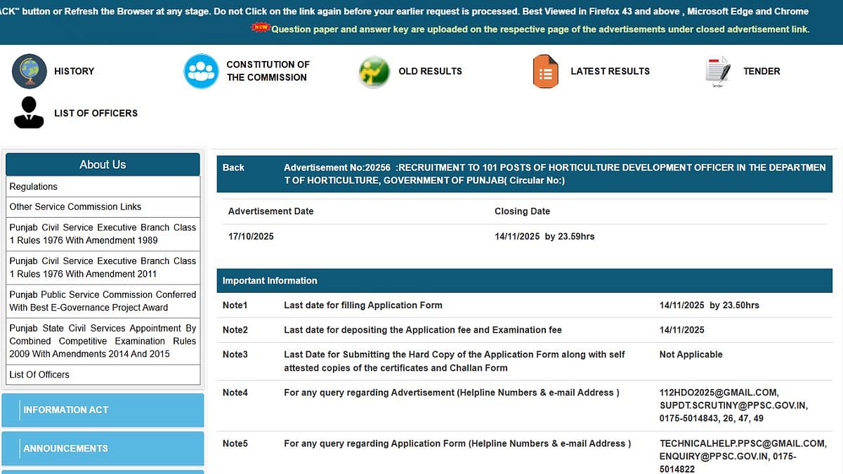
Task: Open the Best E-Governance Project Award link
Action: coord(103,301)
